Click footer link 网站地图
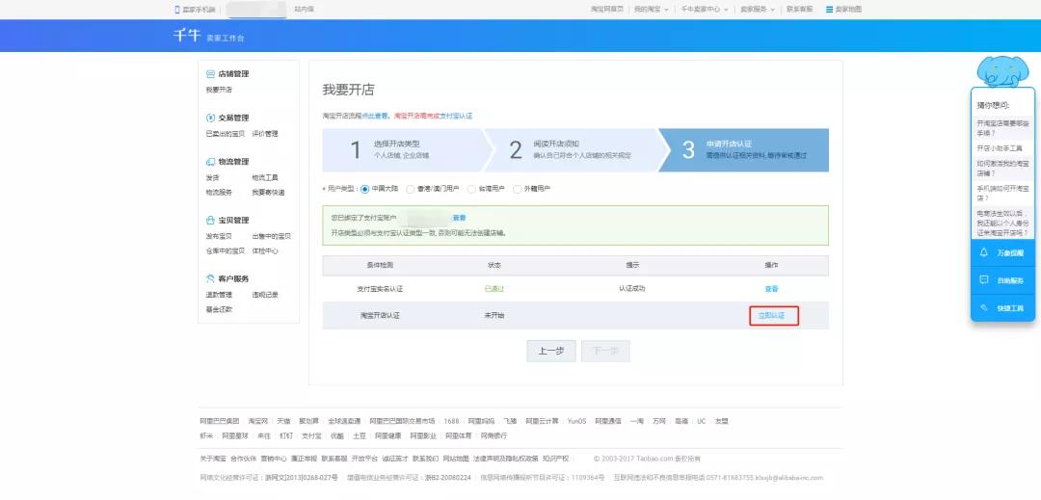The width and height of the screenshot is (1041, 500). click(x=455, y=459)
